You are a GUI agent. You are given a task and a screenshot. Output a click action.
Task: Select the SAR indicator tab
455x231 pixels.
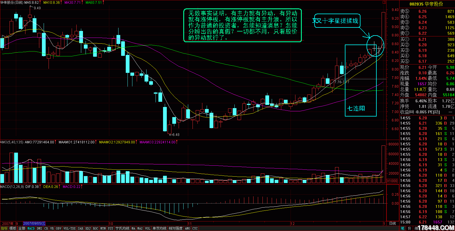point(80,229)
